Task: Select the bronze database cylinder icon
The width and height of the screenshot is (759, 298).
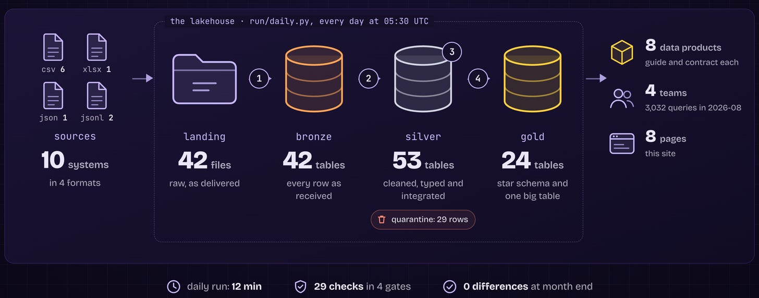Action: (x=314, y=79)
